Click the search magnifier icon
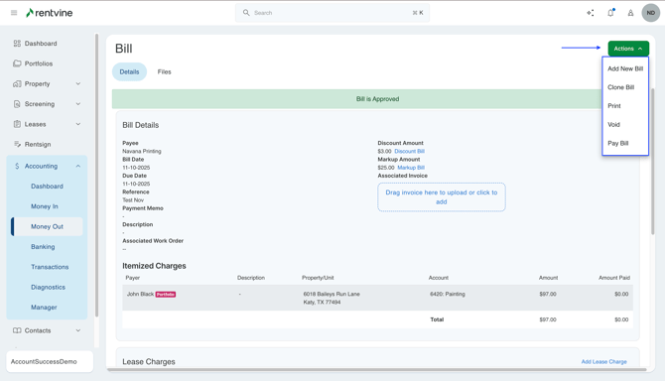The height and width of the screenshot is (381, 665). tap(246, 13)
